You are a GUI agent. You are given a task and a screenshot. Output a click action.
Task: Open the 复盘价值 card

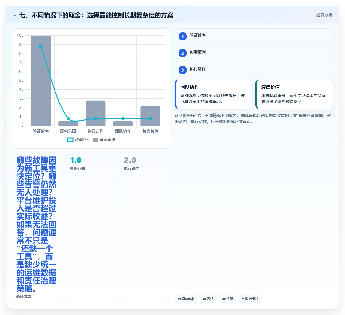(294, 94)
